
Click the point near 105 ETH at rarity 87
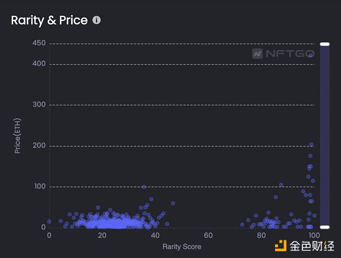(281, 185)
